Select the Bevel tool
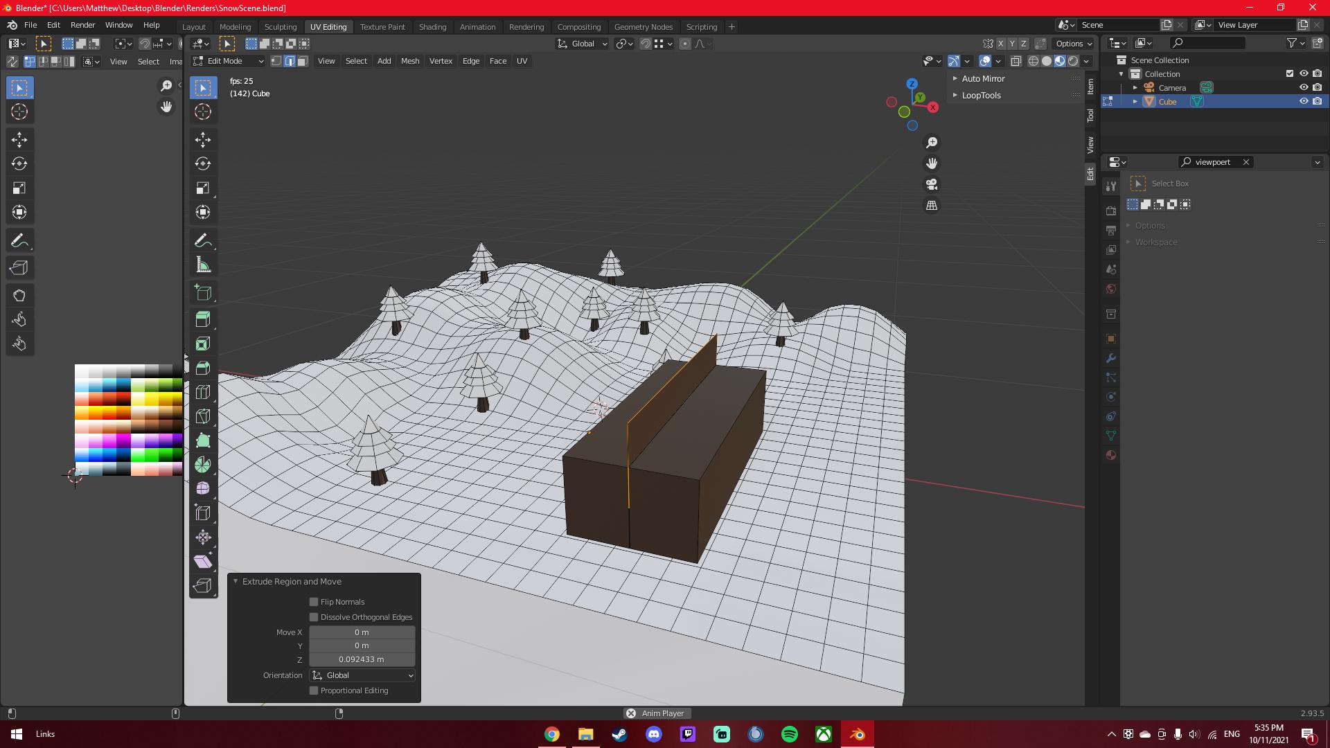Image resolution: width=1330 pixels, height=748 pixels. [x=203, y=368]
